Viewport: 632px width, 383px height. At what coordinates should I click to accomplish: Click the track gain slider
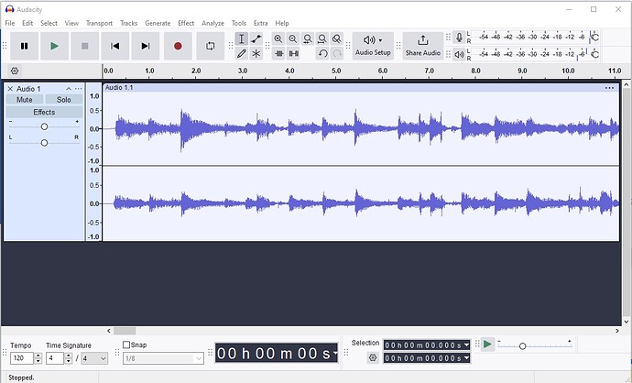point(44,126)
